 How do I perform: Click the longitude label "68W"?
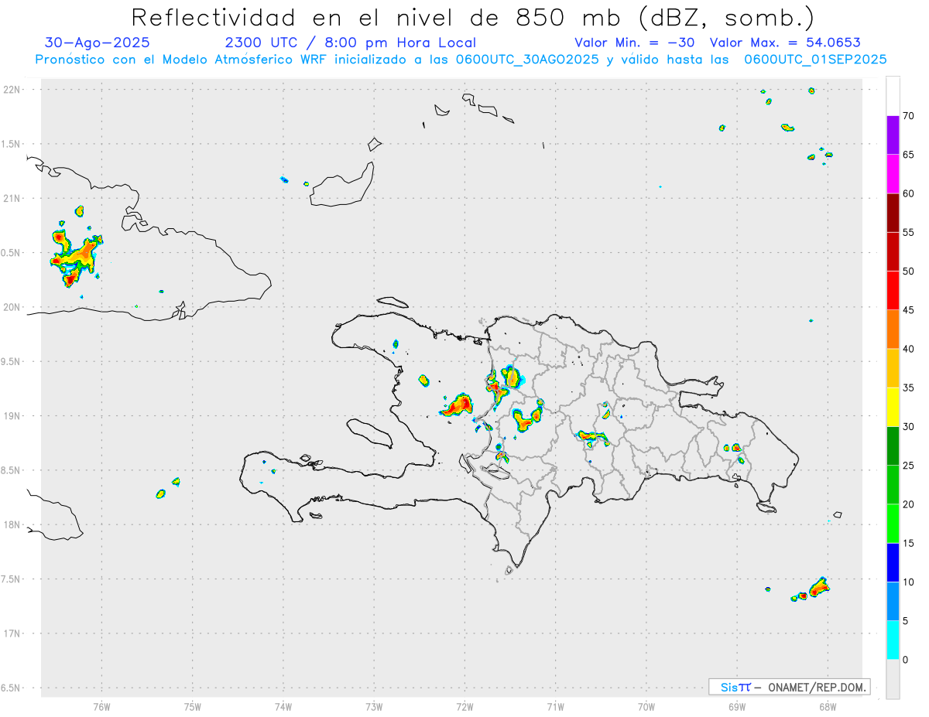[828, 707]
